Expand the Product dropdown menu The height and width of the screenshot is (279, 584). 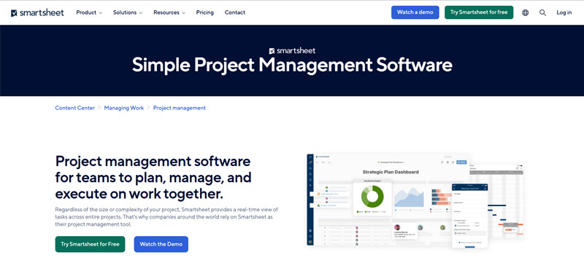tap(89, 12)
